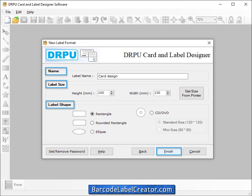This screenshot has width=252, height=196.
Task: Click the Redo arrow icon
Action: click(104, 20)
